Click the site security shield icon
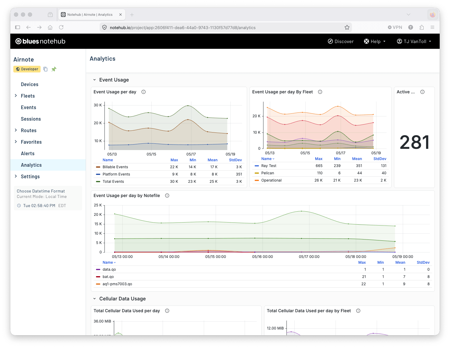 point(104,27)
